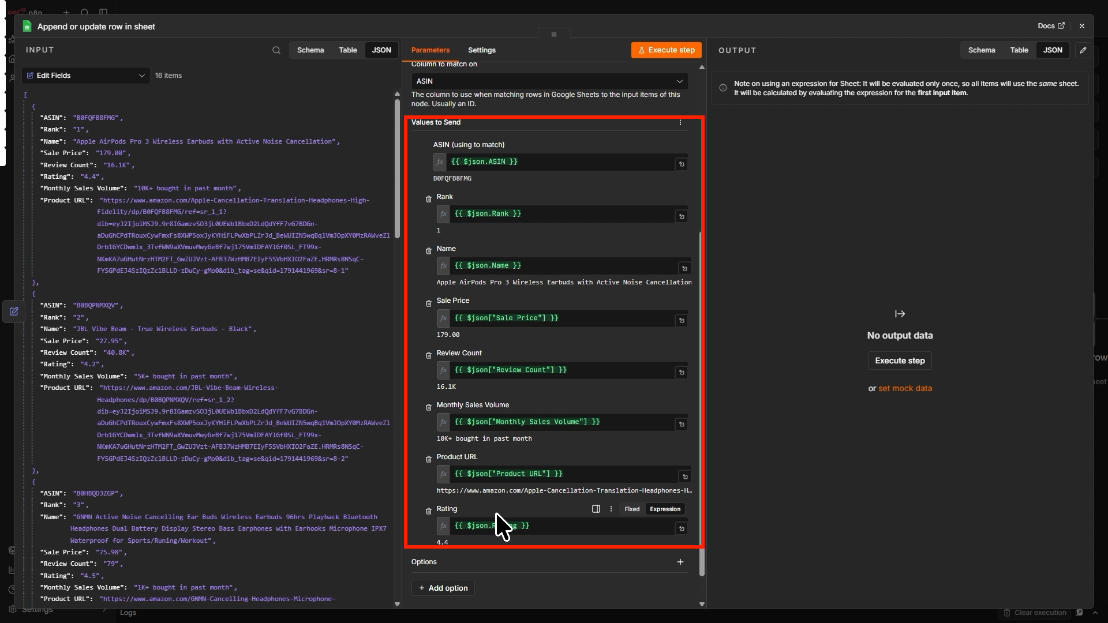Screen dimensions: 1108x623
Task: Switch output view to Table tab
Action: 1019,50
